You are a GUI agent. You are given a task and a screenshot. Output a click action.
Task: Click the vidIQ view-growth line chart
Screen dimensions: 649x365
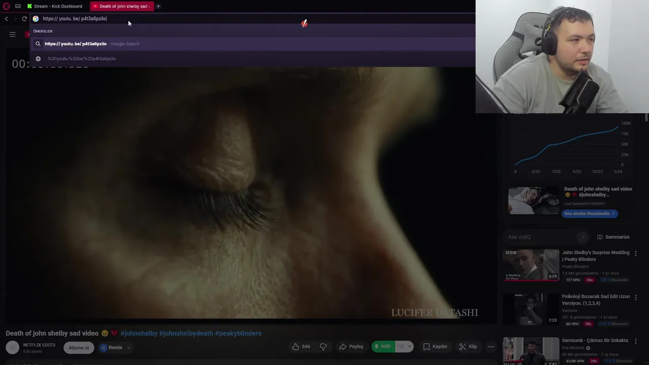[568, 146]
